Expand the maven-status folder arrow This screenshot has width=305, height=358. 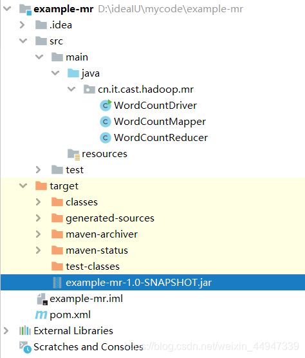[x=39, y=250]
